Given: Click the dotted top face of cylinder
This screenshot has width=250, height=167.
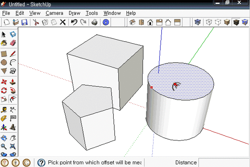Looking at the screenshot, I should [181, 81].
